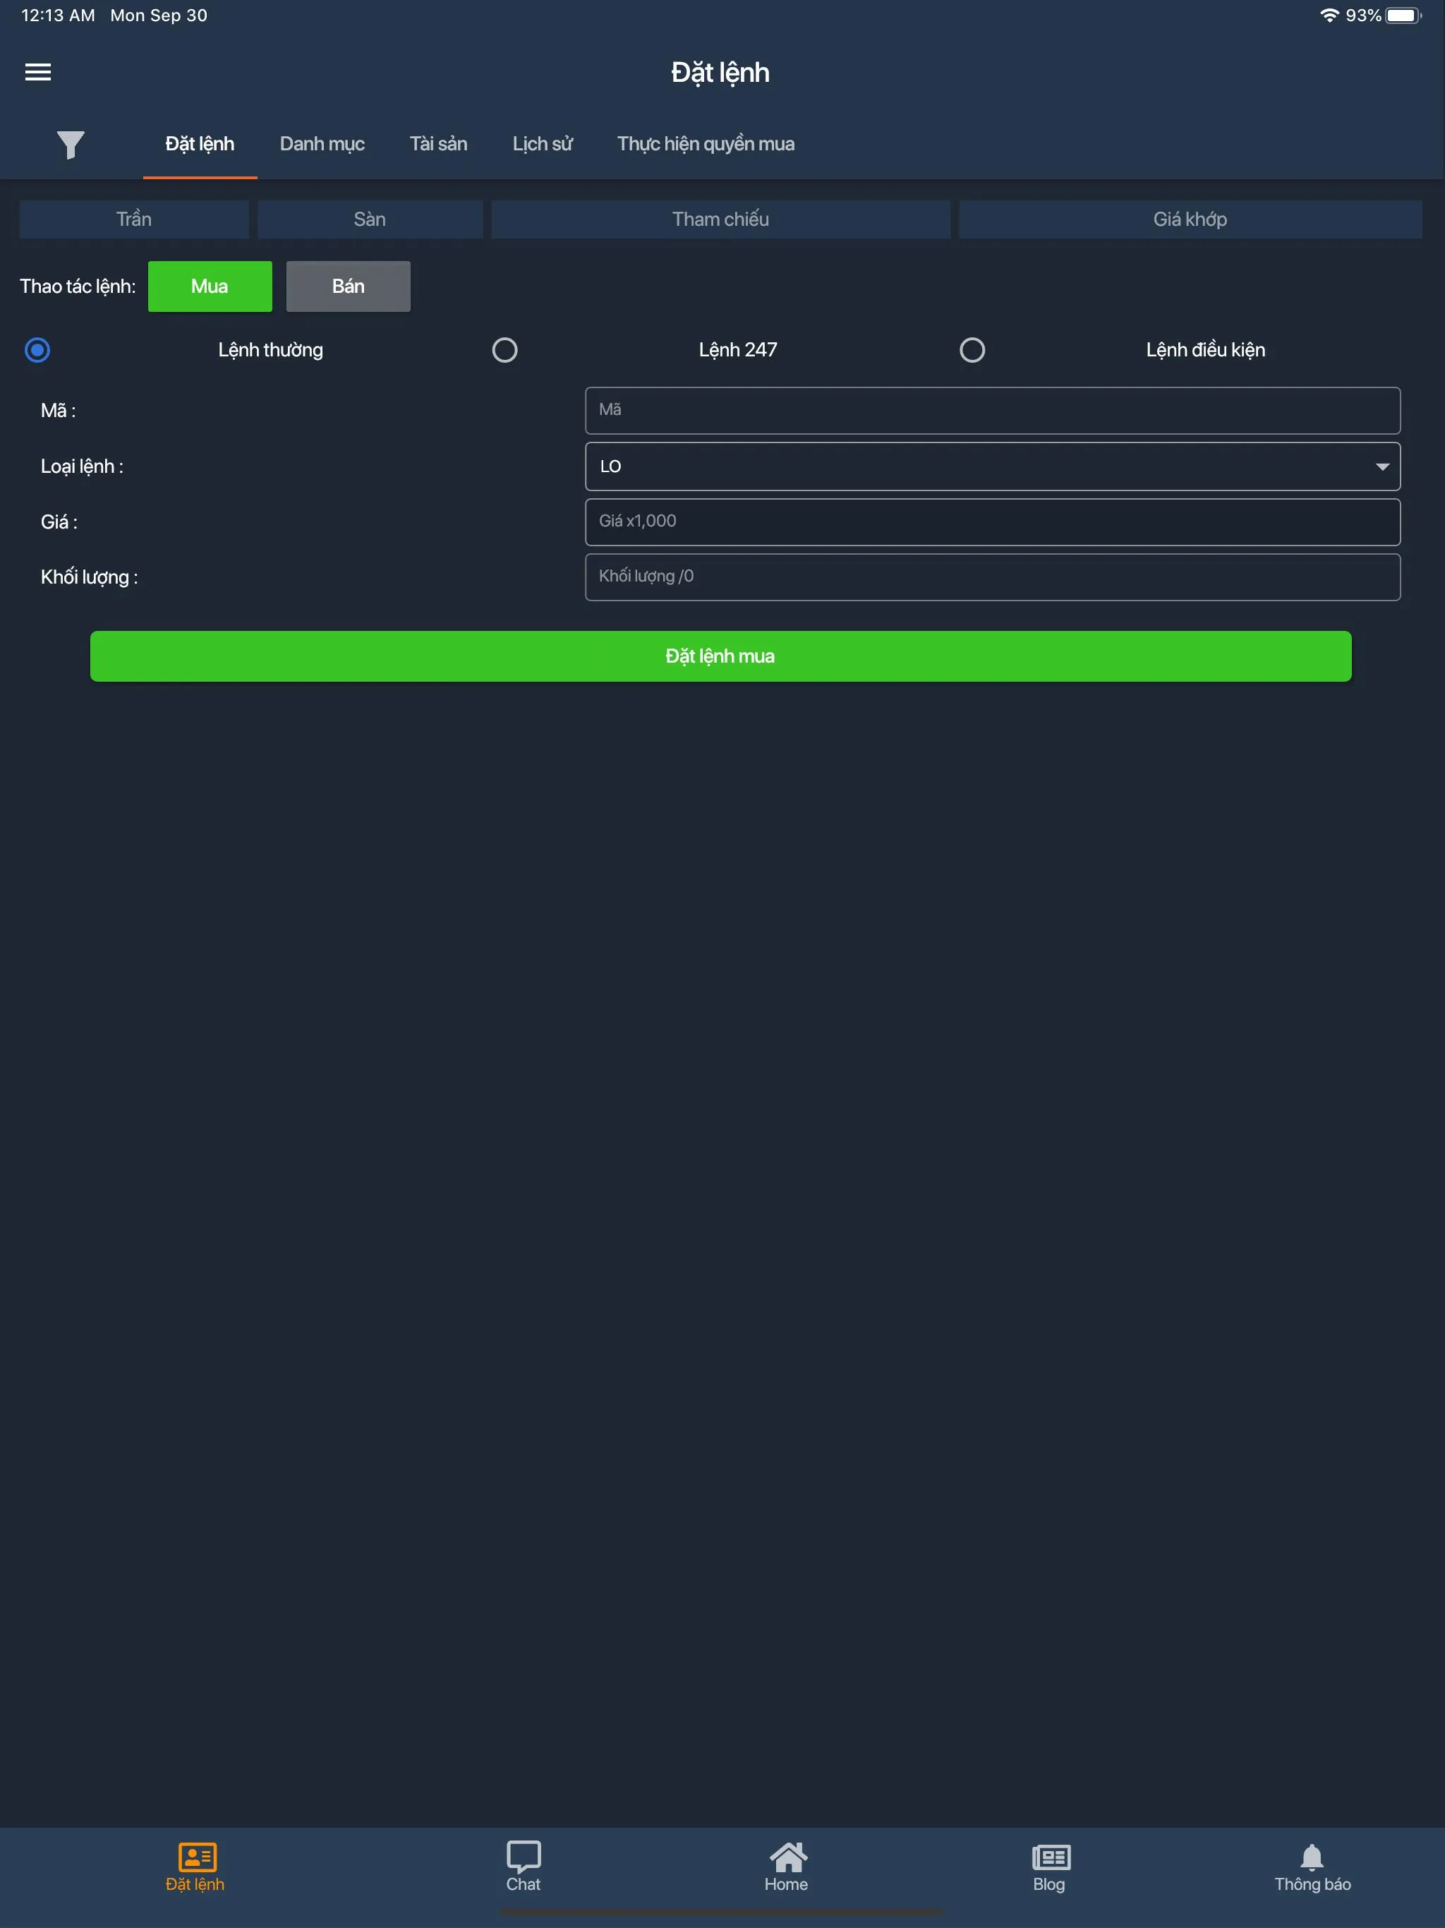Enter stock code in Mã input field

pyautogui.click(x=993, y=410)
